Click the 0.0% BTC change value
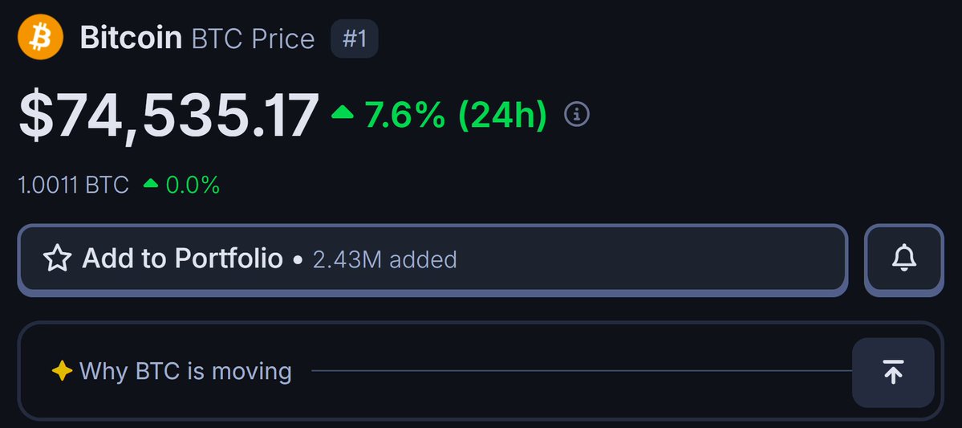Screen dimensions: 962x428 (x=193, y=185)
